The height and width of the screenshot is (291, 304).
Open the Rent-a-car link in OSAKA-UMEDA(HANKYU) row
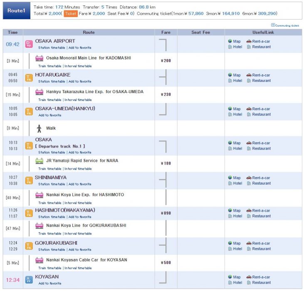(261, 109)
